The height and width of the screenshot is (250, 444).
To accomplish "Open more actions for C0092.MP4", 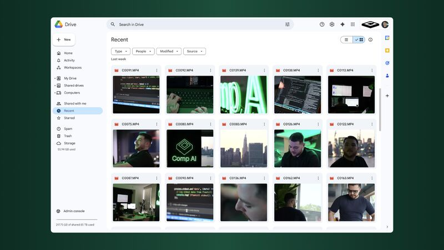I will click(210, 71).
